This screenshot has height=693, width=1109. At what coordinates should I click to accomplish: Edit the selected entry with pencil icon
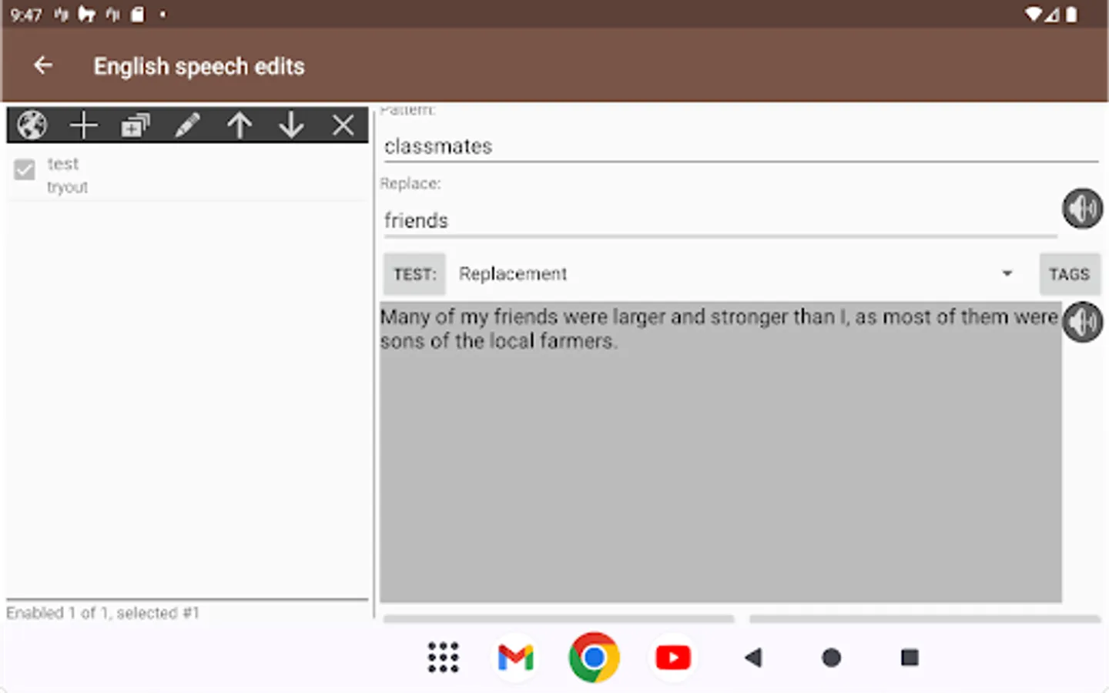(187, 125)
